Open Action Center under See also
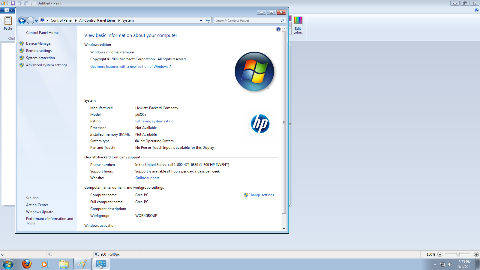The image size is (480, 270). 37,205
